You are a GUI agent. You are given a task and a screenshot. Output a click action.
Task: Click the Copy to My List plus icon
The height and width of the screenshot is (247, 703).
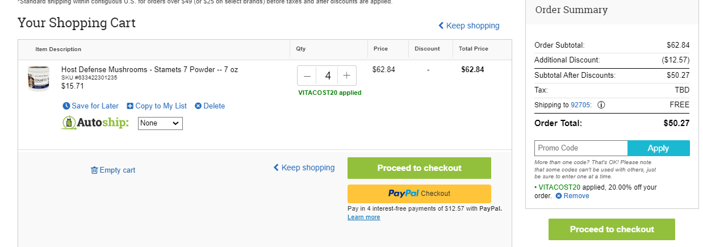(x=130, y=106)
